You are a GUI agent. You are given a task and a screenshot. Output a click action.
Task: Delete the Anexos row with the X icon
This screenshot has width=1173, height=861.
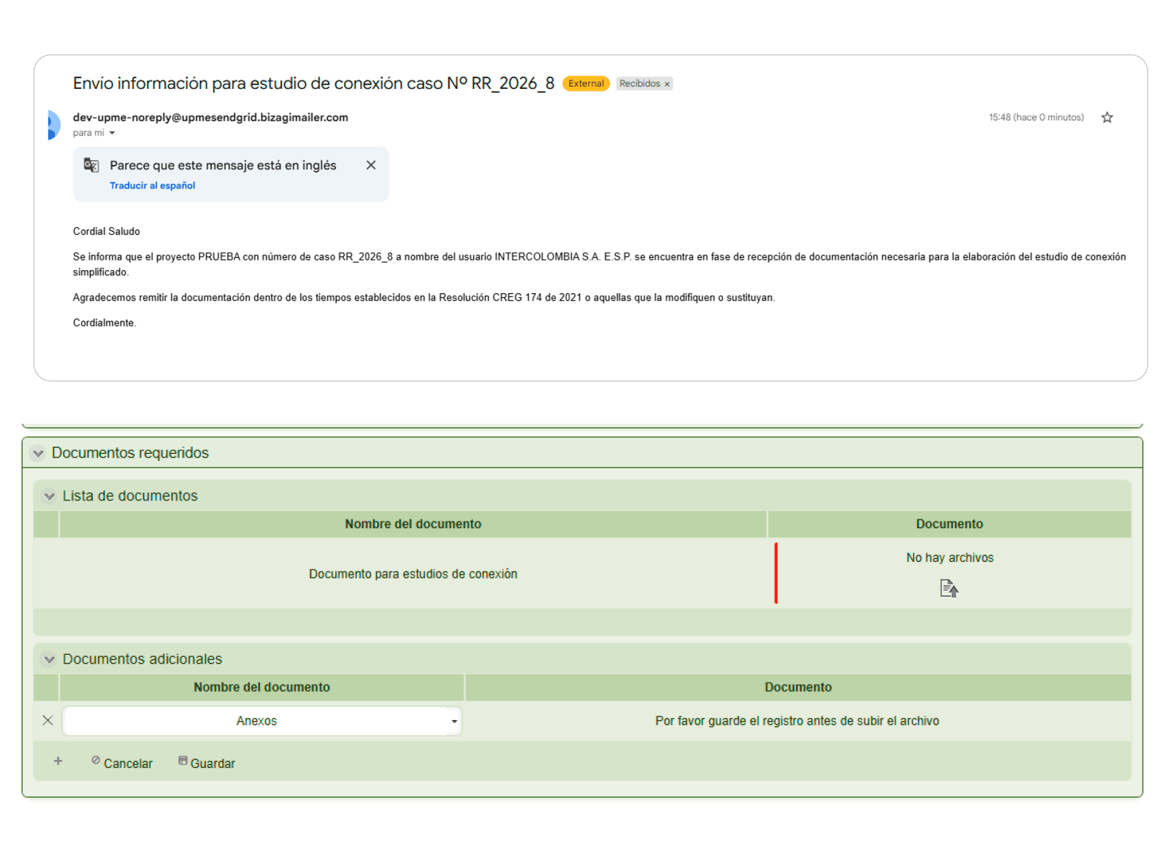(48, 720)
